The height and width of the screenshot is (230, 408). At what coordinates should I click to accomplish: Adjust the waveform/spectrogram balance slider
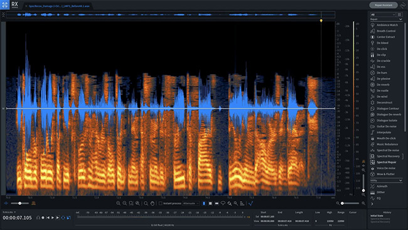point(20,204)
